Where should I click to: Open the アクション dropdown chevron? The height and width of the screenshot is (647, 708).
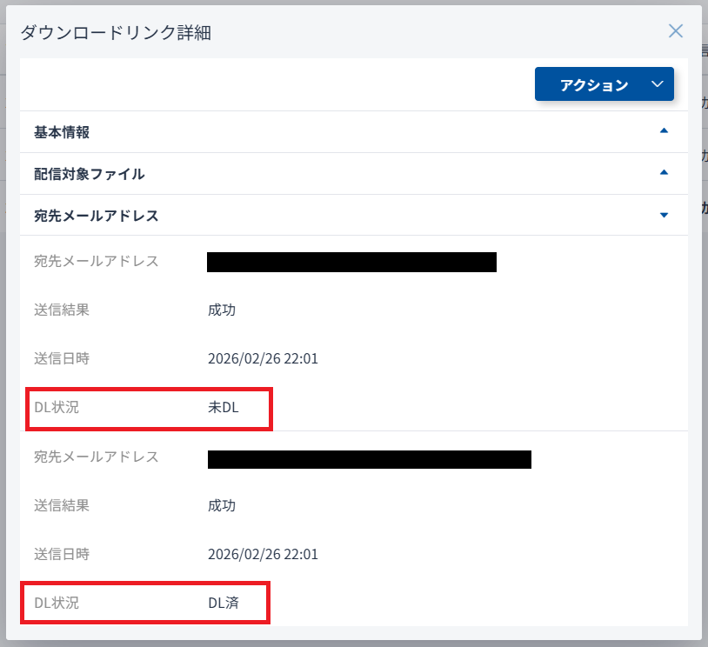[x=657, y=84]
